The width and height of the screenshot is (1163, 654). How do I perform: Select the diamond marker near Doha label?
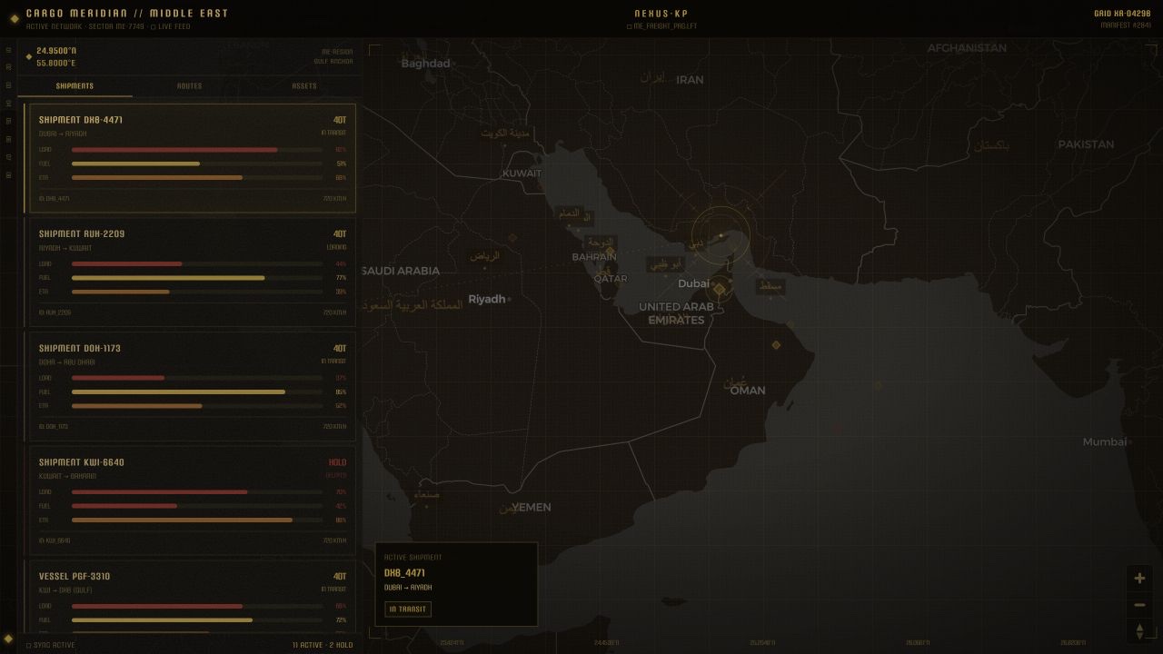(610, 252)
